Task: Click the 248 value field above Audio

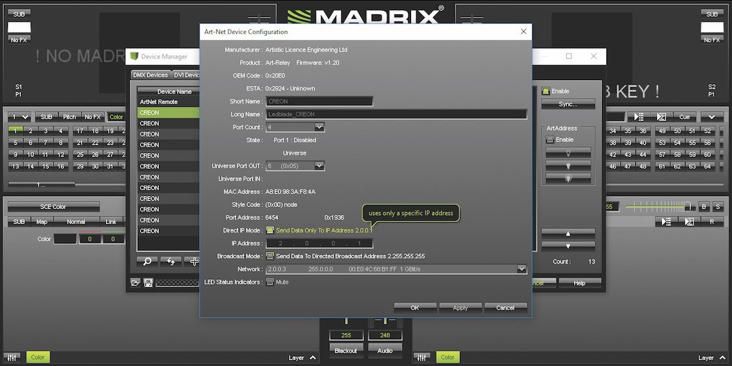Action: tap(385, 335)
